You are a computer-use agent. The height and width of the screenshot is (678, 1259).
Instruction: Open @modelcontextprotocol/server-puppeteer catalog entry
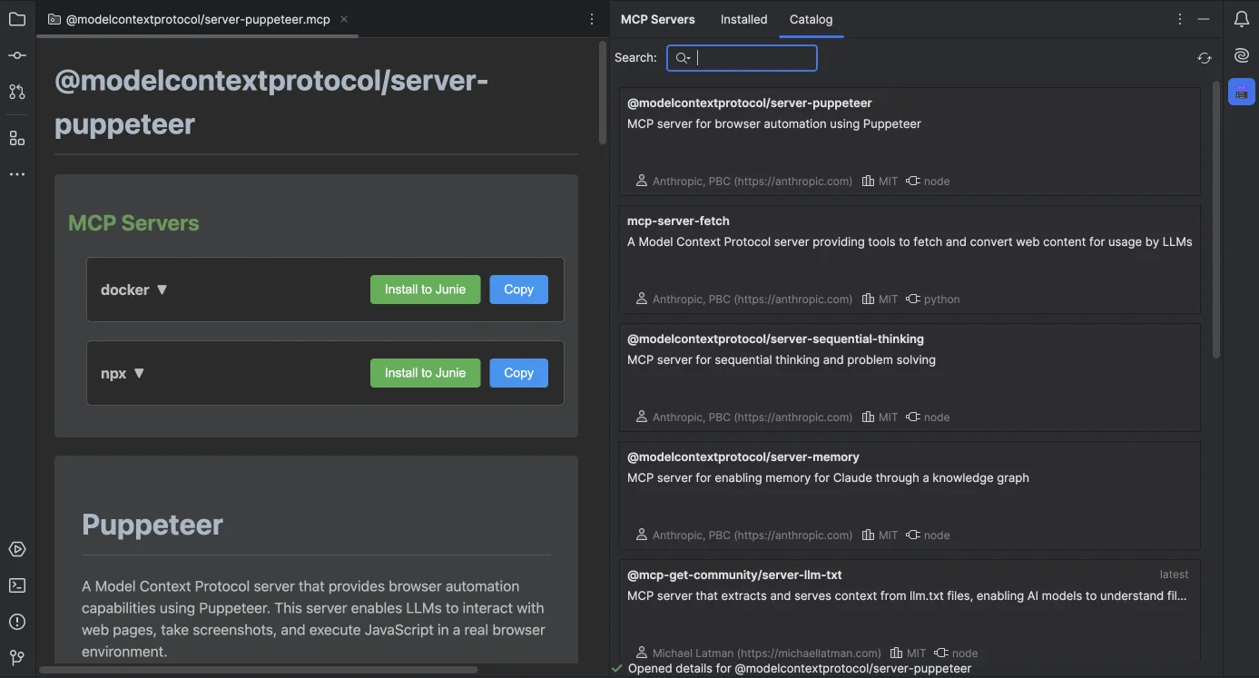(x=910, y=142)
